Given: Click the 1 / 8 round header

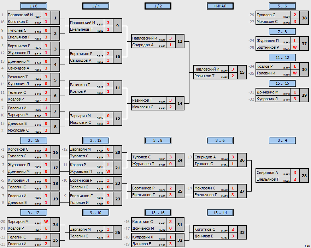Looking at the screenshot, I should pos(34,6).
